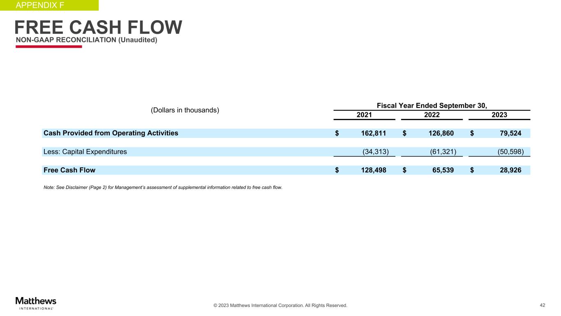Viewport: 561px width, 316px height.
Task: Select the Less: Capital Expenditures row label
Action: click(x=85, y=151)
